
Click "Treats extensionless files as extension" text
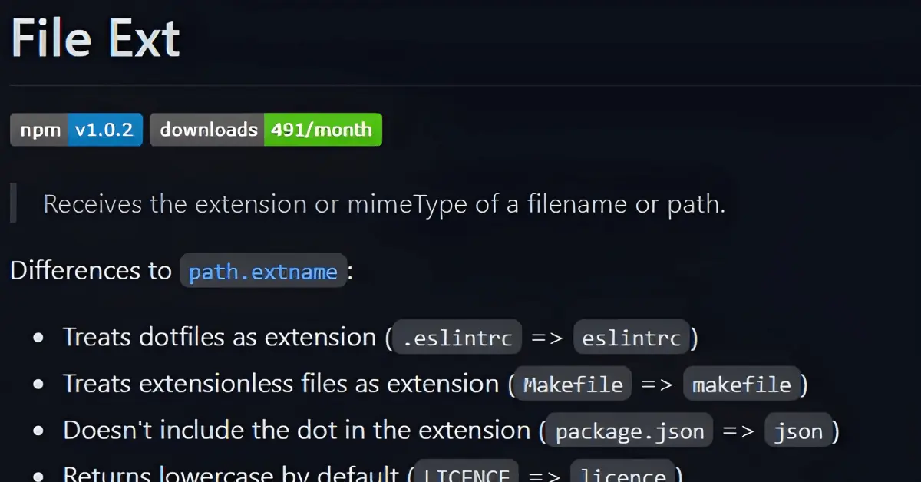click(x=280, y=384)
